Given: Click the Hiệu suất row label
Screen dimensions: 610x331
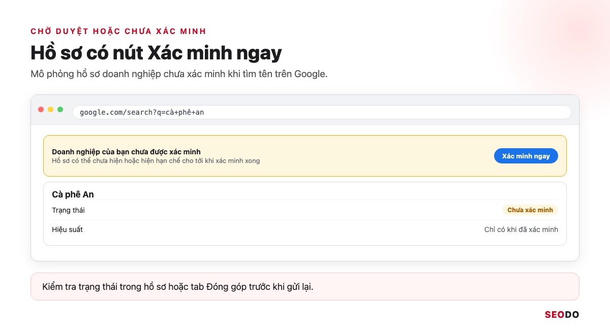Looking at the screenshot, I should pos(67,229).
